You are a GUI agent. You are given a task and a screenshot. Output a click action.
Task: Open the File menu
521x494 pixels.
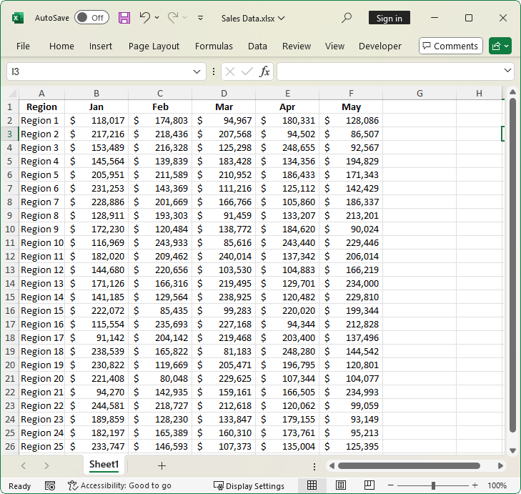pos(23,46)
